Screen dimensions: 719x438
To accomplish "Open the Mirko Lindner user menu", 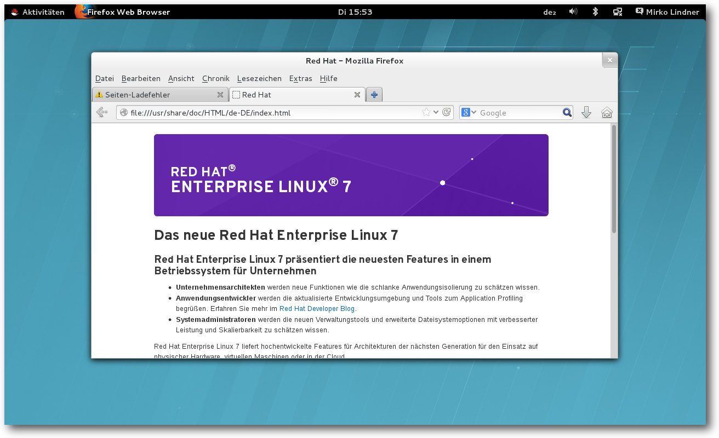I will 667,11.
